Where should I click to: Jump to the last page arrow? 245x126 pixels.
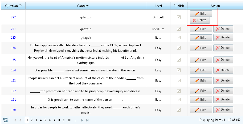87,120
